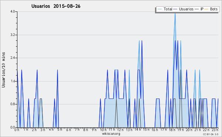Click the '22 h' x-axis label
The width and height of the screenshot is (222, 137).
pyautogui.click(x=206, y=130)
